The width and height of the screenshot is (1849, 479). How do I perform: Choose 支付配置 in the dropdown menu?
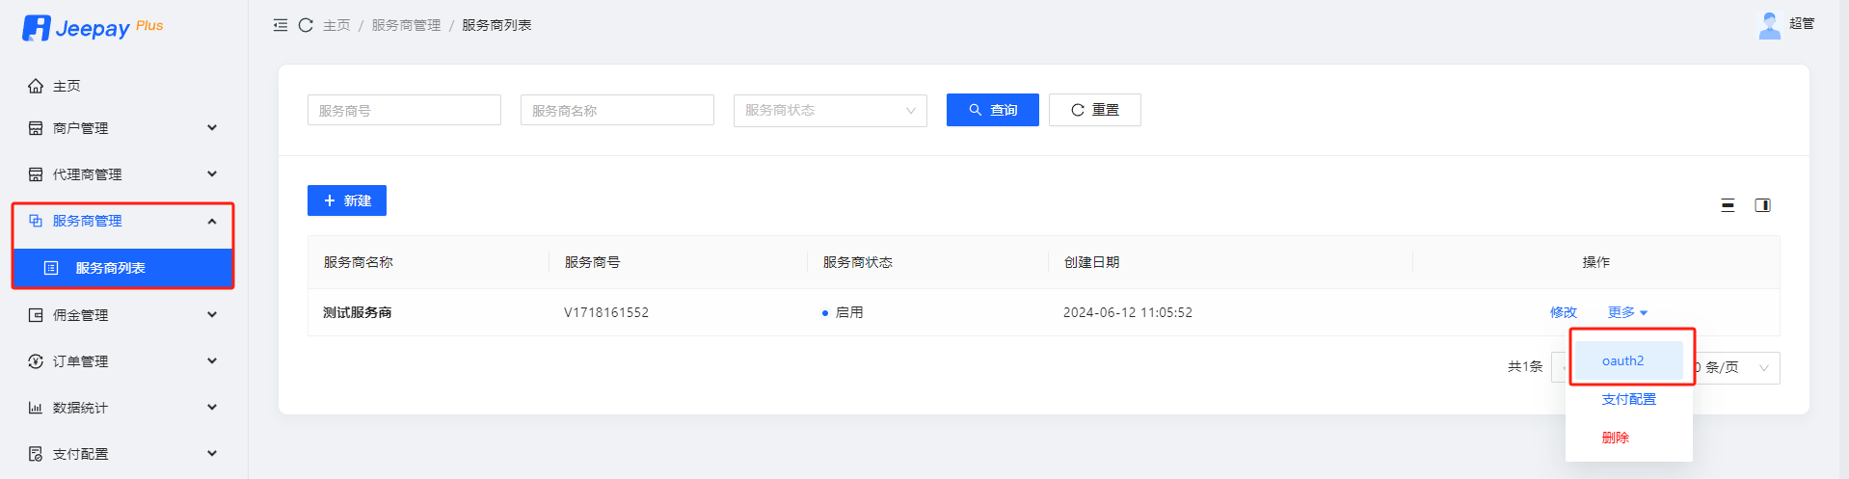[x=1628, y=399]
